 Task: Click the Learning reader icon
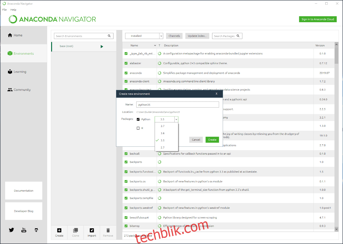click(x=10, y=72)
